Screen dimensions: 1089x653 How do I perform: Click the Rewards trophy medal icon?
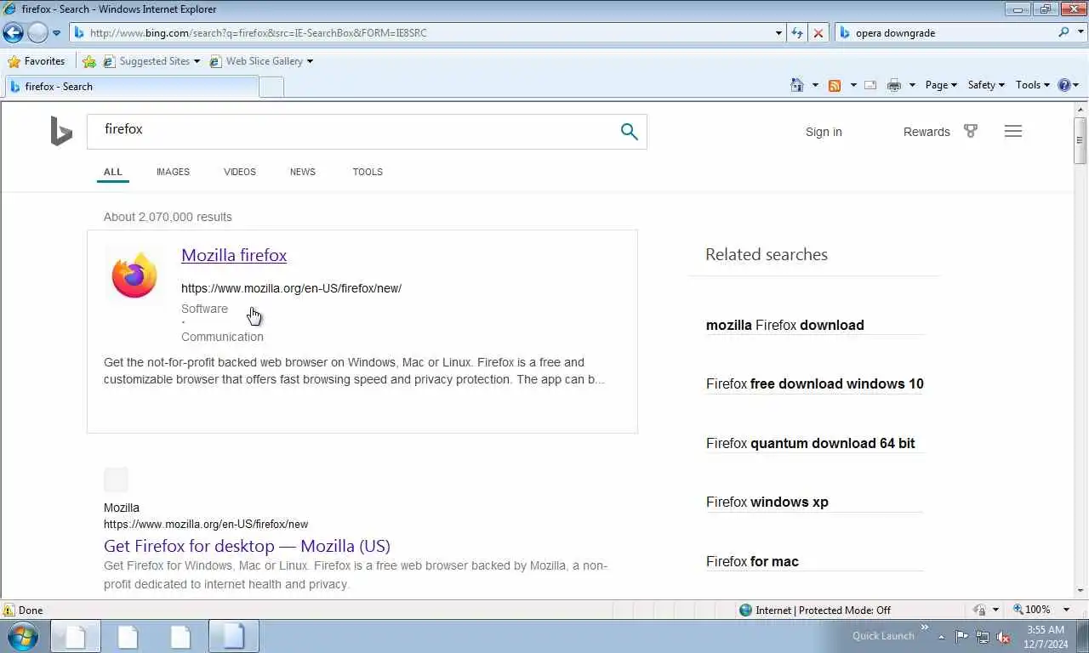click(x=971, y=131)
